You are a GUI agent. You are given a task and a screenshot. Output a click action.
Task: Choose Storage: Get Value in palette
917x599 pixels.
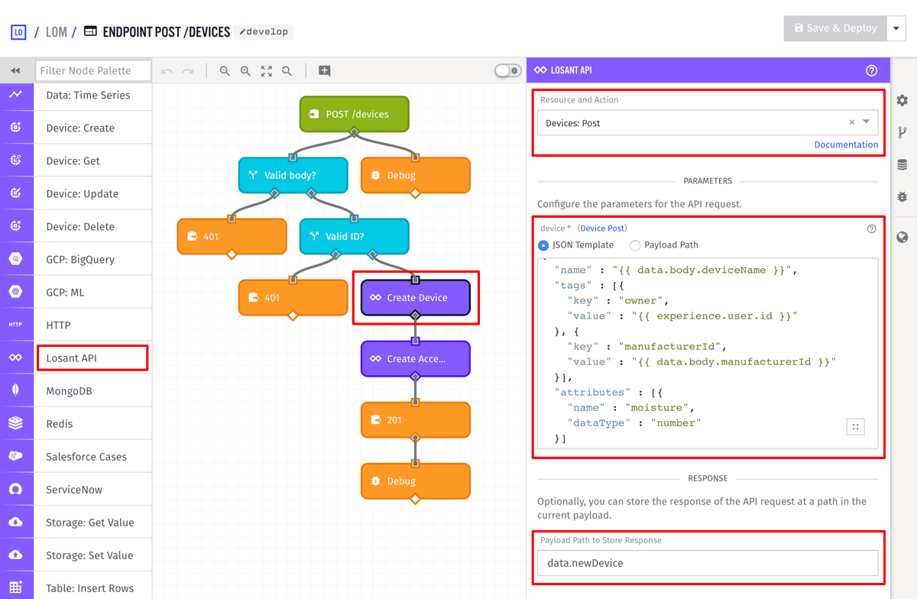[x=93, y=523]
